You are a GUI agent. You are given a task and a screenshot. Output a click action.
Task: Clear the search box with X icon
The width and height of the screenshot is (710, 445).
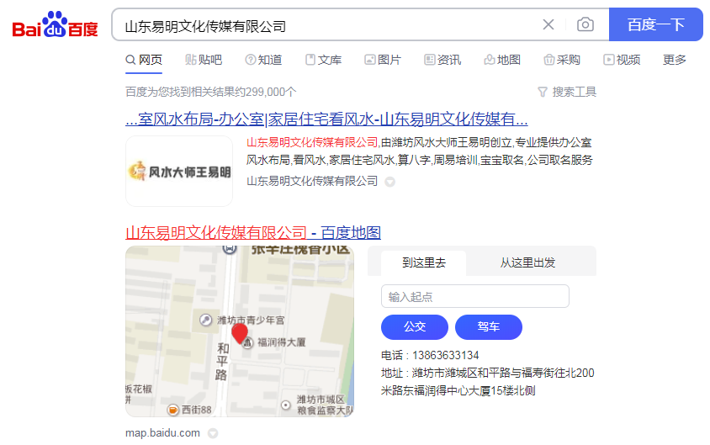tap(548, 24)
